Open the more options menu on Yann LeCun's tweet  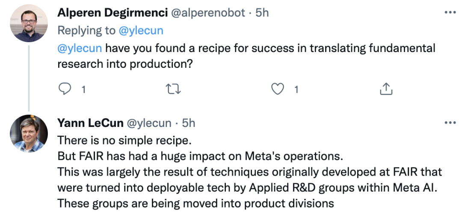pos(450,123)
